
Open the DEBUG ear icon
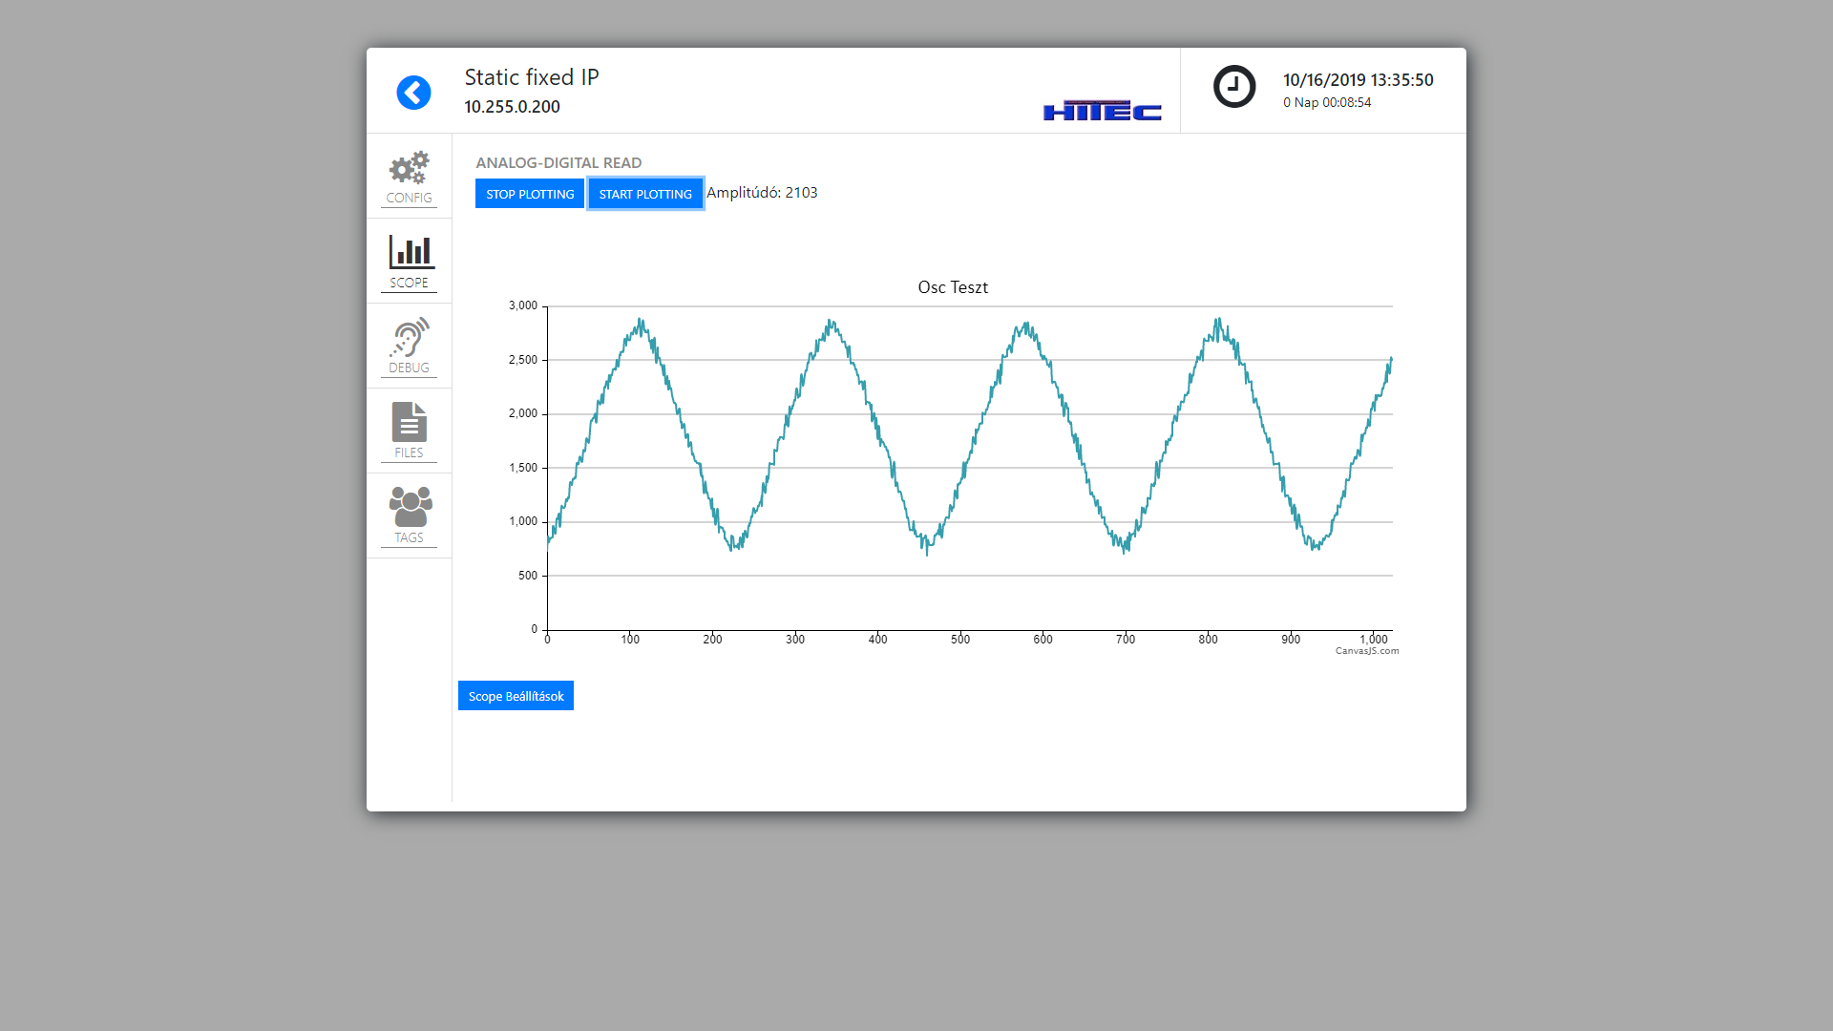(x=409, y=337)
